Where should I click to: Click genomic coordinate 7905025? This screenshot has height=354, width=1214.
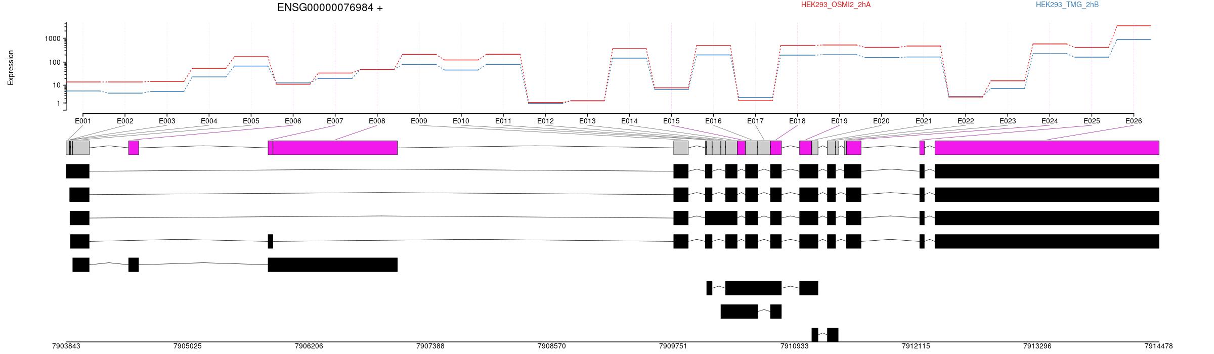coord(187,346)
